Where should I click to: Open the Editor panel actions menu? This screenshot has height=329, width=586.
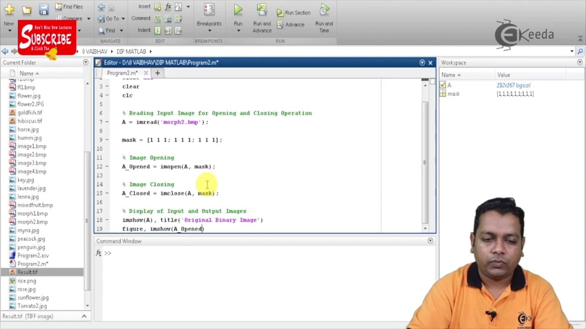point(422,63)
